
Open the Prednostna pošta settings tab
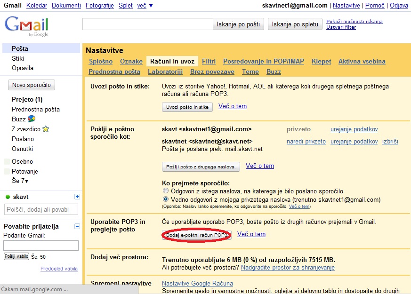114,72
